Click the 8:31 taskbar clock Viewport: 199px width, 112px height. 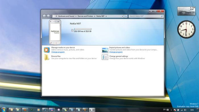click(192, 110)
